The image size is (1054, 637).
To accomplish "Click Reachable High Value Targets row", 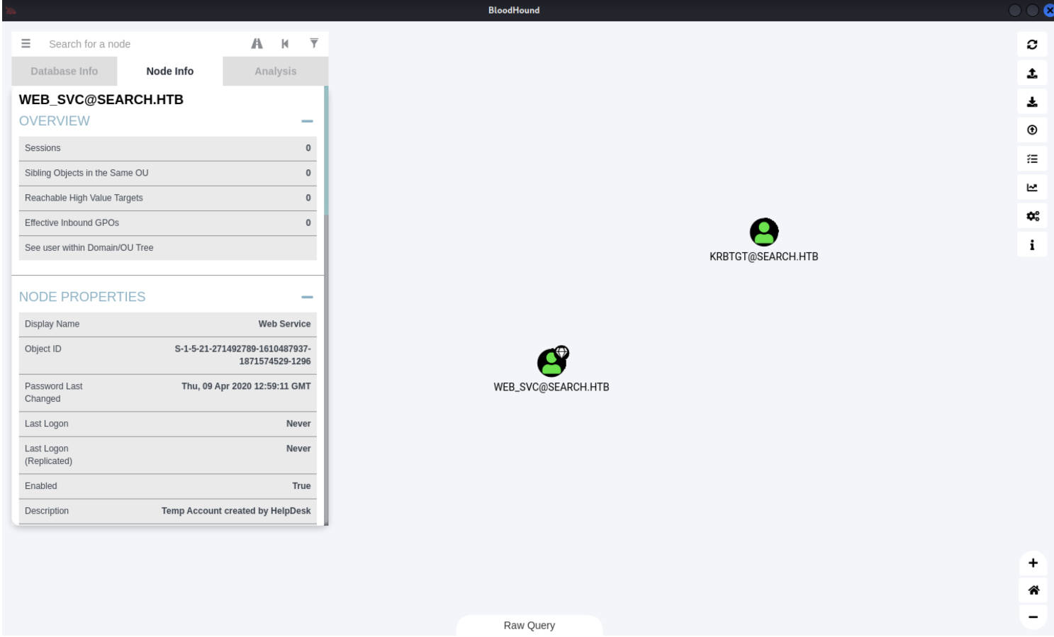I will [167, 198].
